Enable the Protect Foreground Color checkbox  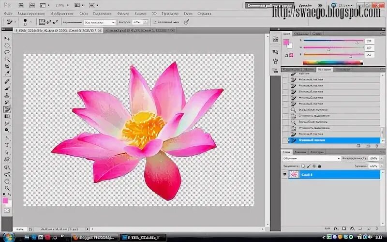(x=155, y=22)
